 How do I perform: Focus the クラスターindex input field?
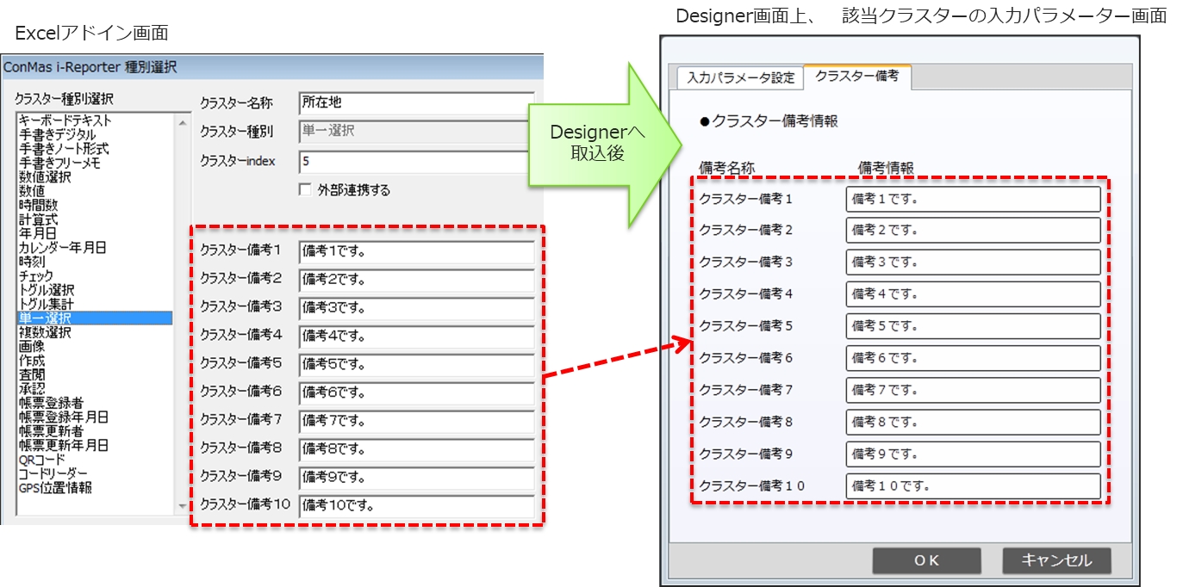point(416,161)
